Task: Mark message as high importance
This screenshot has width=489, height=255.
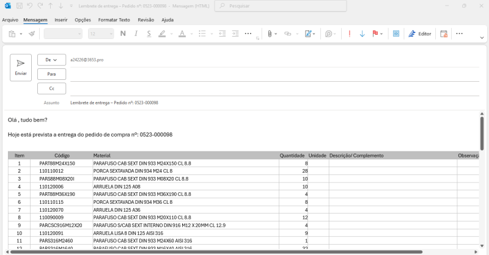Action: 349,34
